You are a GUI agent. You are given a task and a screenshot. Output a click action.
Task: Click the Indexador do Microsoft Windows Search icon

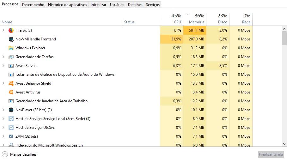pyautogui.click(x=11, y=145)
